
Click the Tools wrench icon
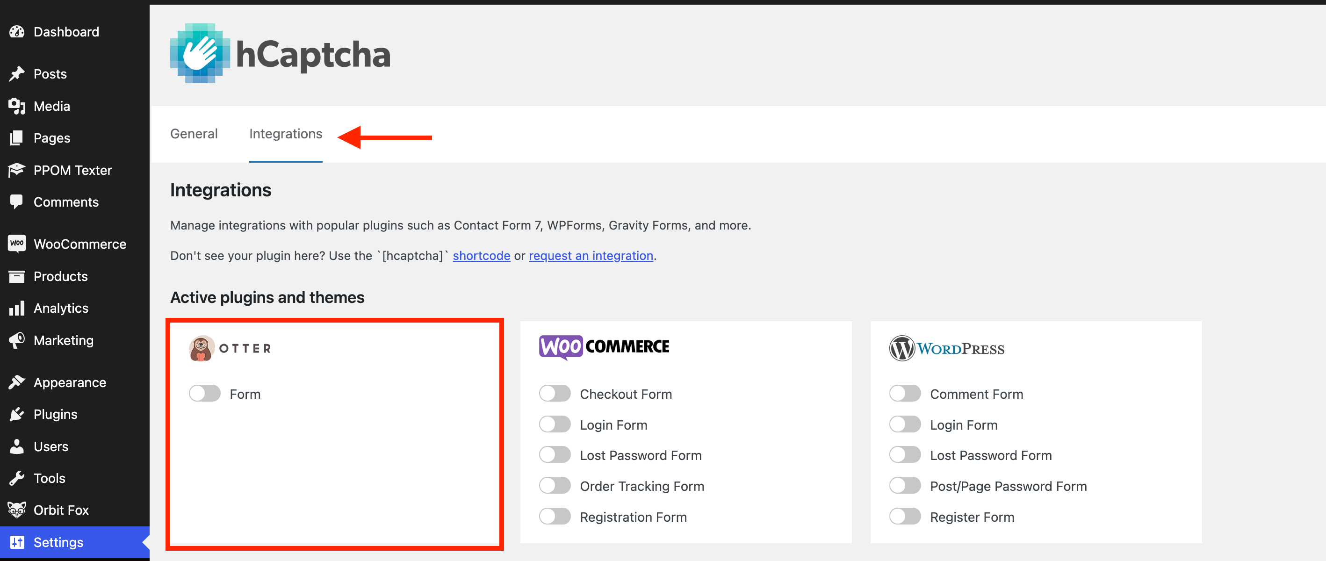point(16,478)
